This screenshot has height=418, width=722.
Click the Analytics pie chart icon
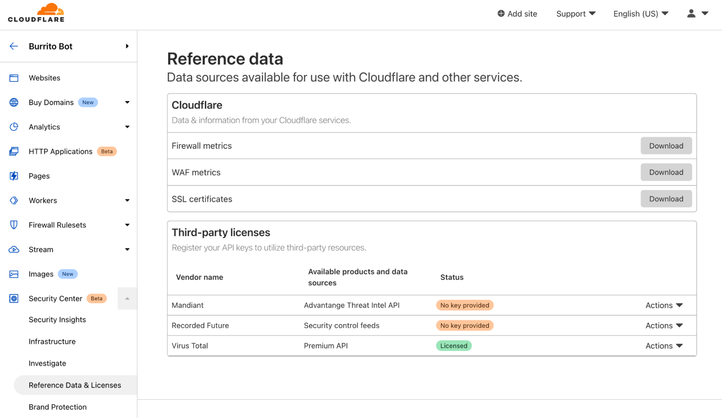click(x=14, y=127)
